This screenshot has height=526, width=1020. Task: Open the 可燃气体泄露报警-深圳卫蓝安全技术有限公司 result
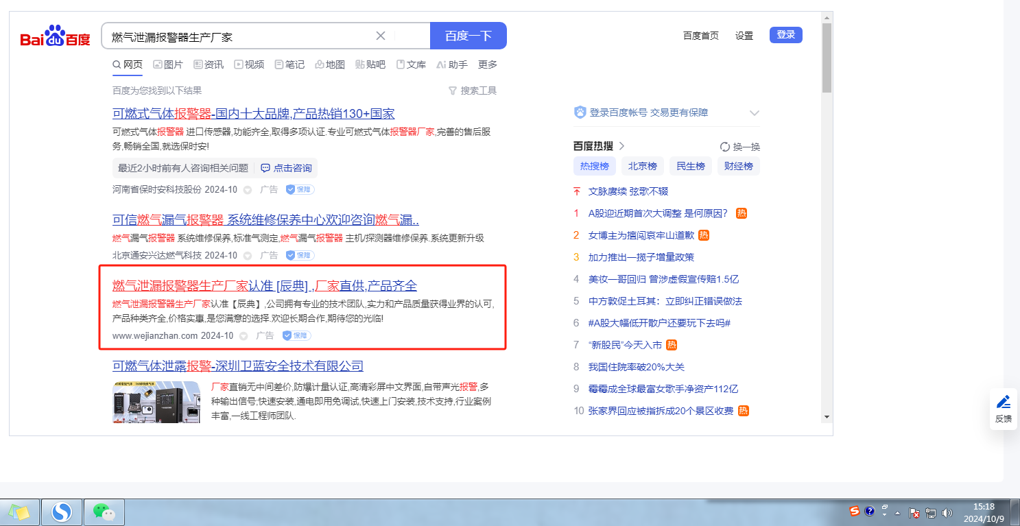coord(238,366)
